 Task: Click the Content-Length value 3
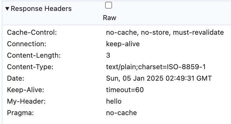click(x=108, y=55)
